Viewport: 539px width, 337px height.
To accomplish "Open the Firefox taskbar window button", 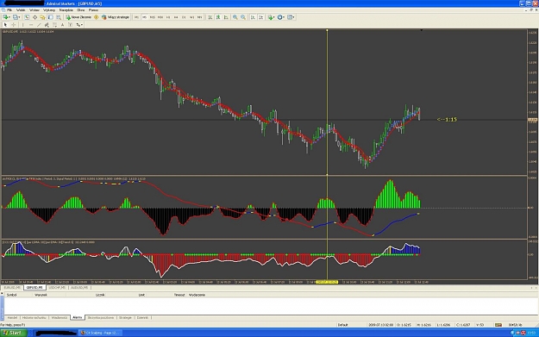I will [100, 333].
